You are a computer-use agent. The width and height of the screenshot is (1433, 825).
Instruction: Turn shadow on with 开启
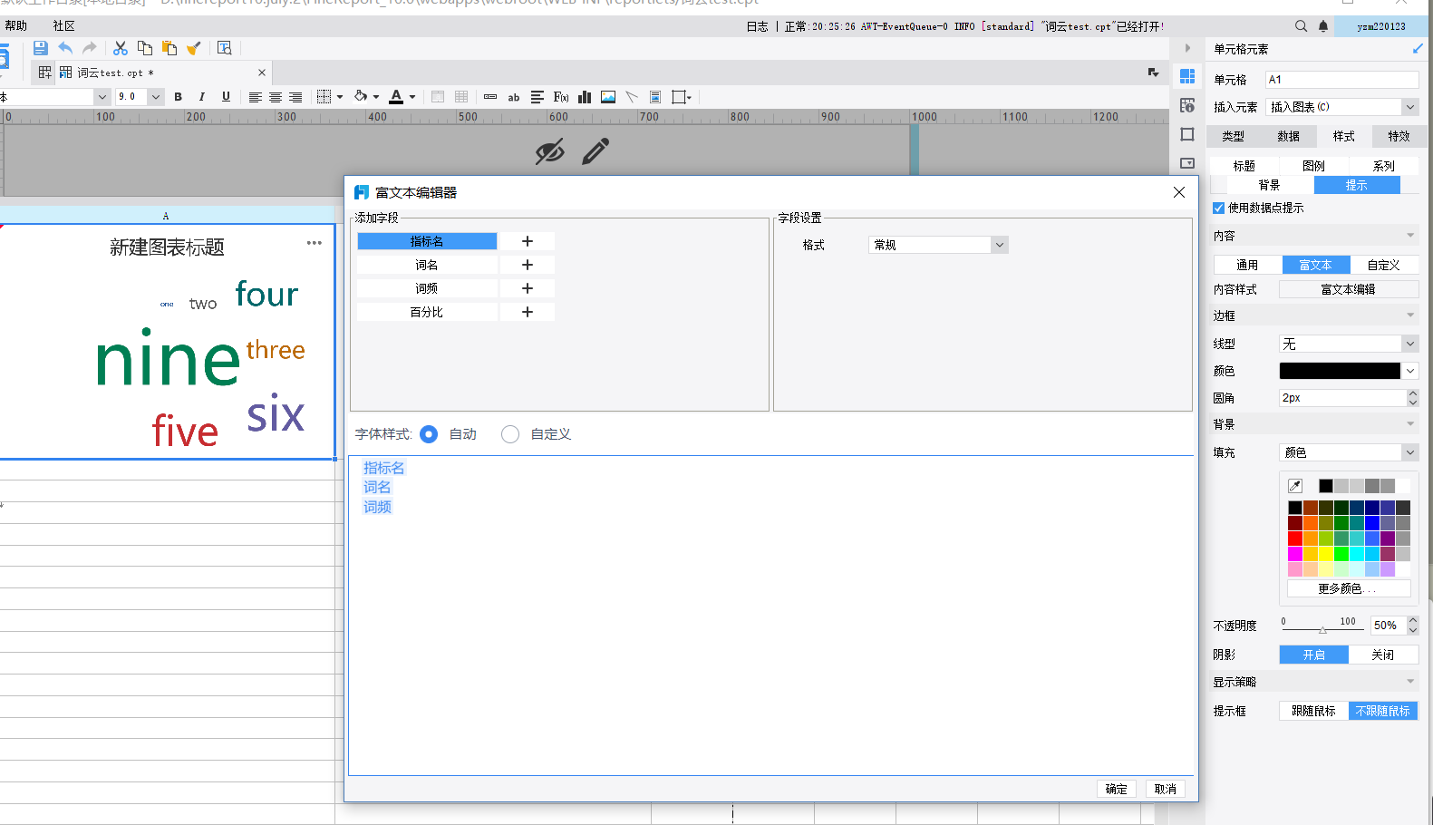click(1314, 655)
